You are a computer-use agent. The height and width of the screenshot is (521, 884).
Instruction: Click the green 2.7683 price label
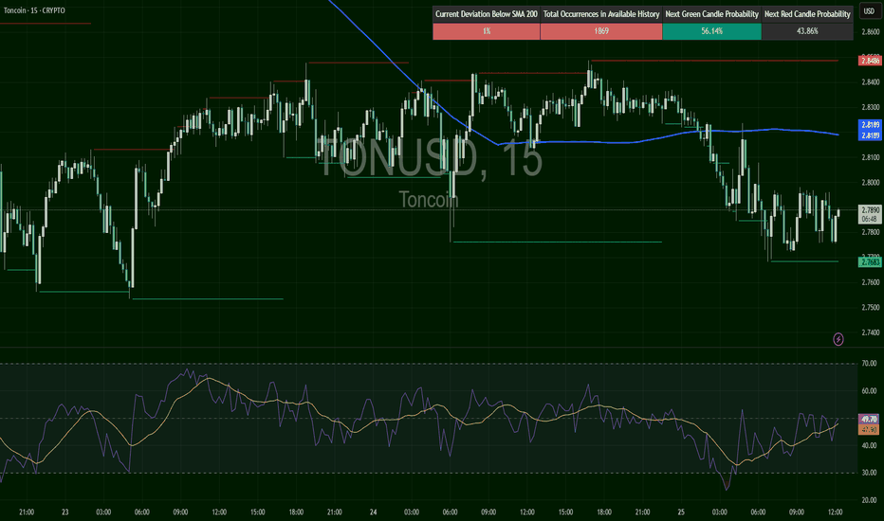click(869, 260)
